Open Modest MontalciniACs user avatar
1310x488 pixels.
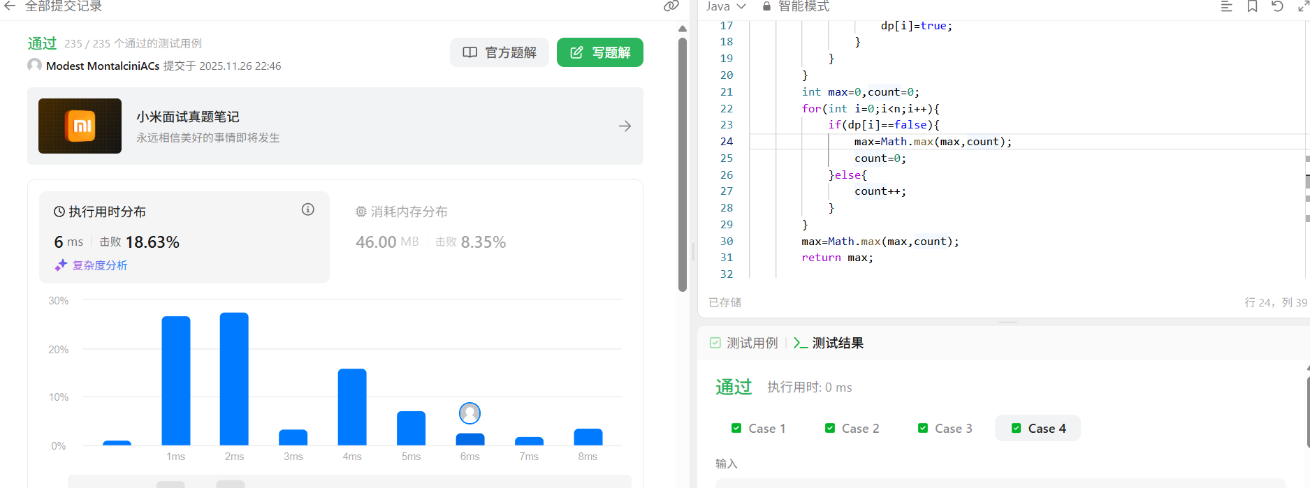click(x=34, y=65)
